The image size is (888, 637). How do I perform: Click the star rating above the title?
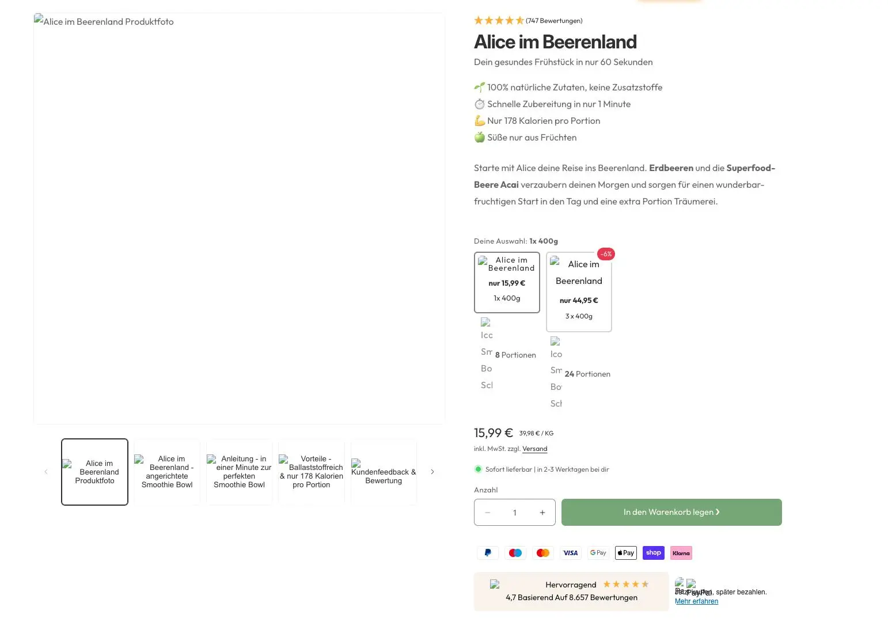499,20
